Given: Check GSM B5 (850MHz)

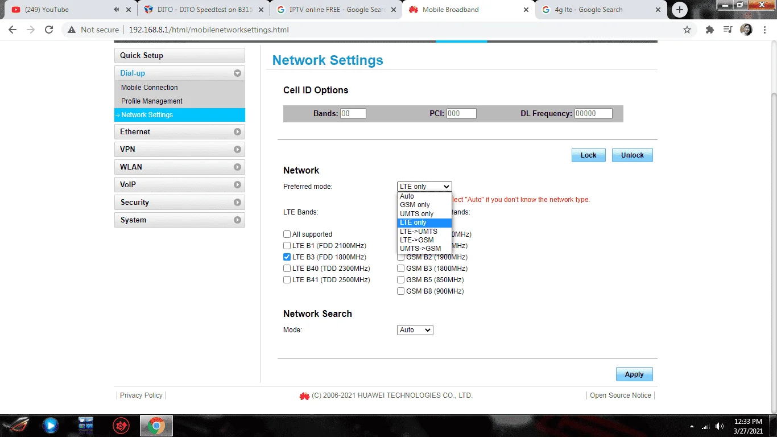Looking at the screenshot, I should 401,280.
